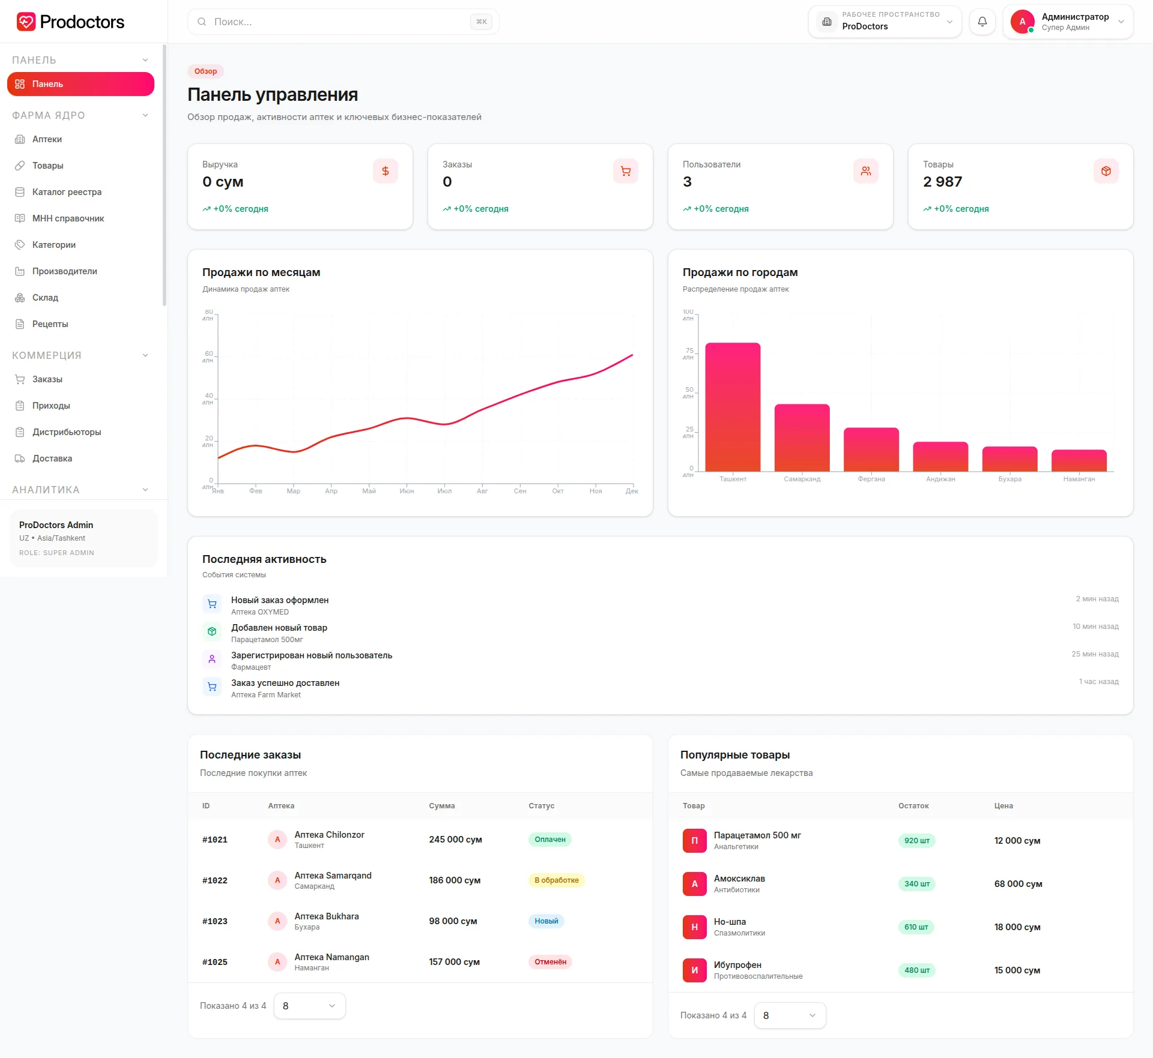Click the В обработке status badge
The height and width of the screenshot is (1058, 1153).
pos(557,880)
